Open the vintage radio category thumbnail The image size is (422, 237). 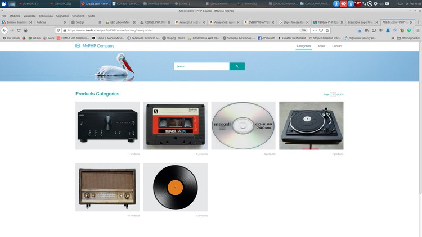coord(107,187)
